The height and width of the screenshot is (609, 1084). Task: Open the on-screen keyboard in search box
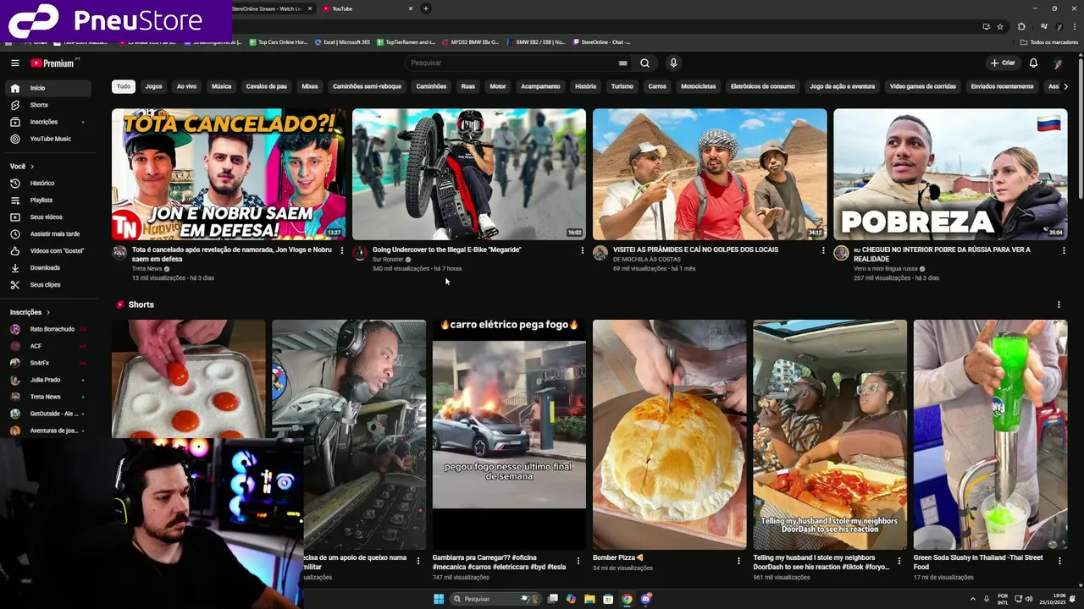pos(623,63)
